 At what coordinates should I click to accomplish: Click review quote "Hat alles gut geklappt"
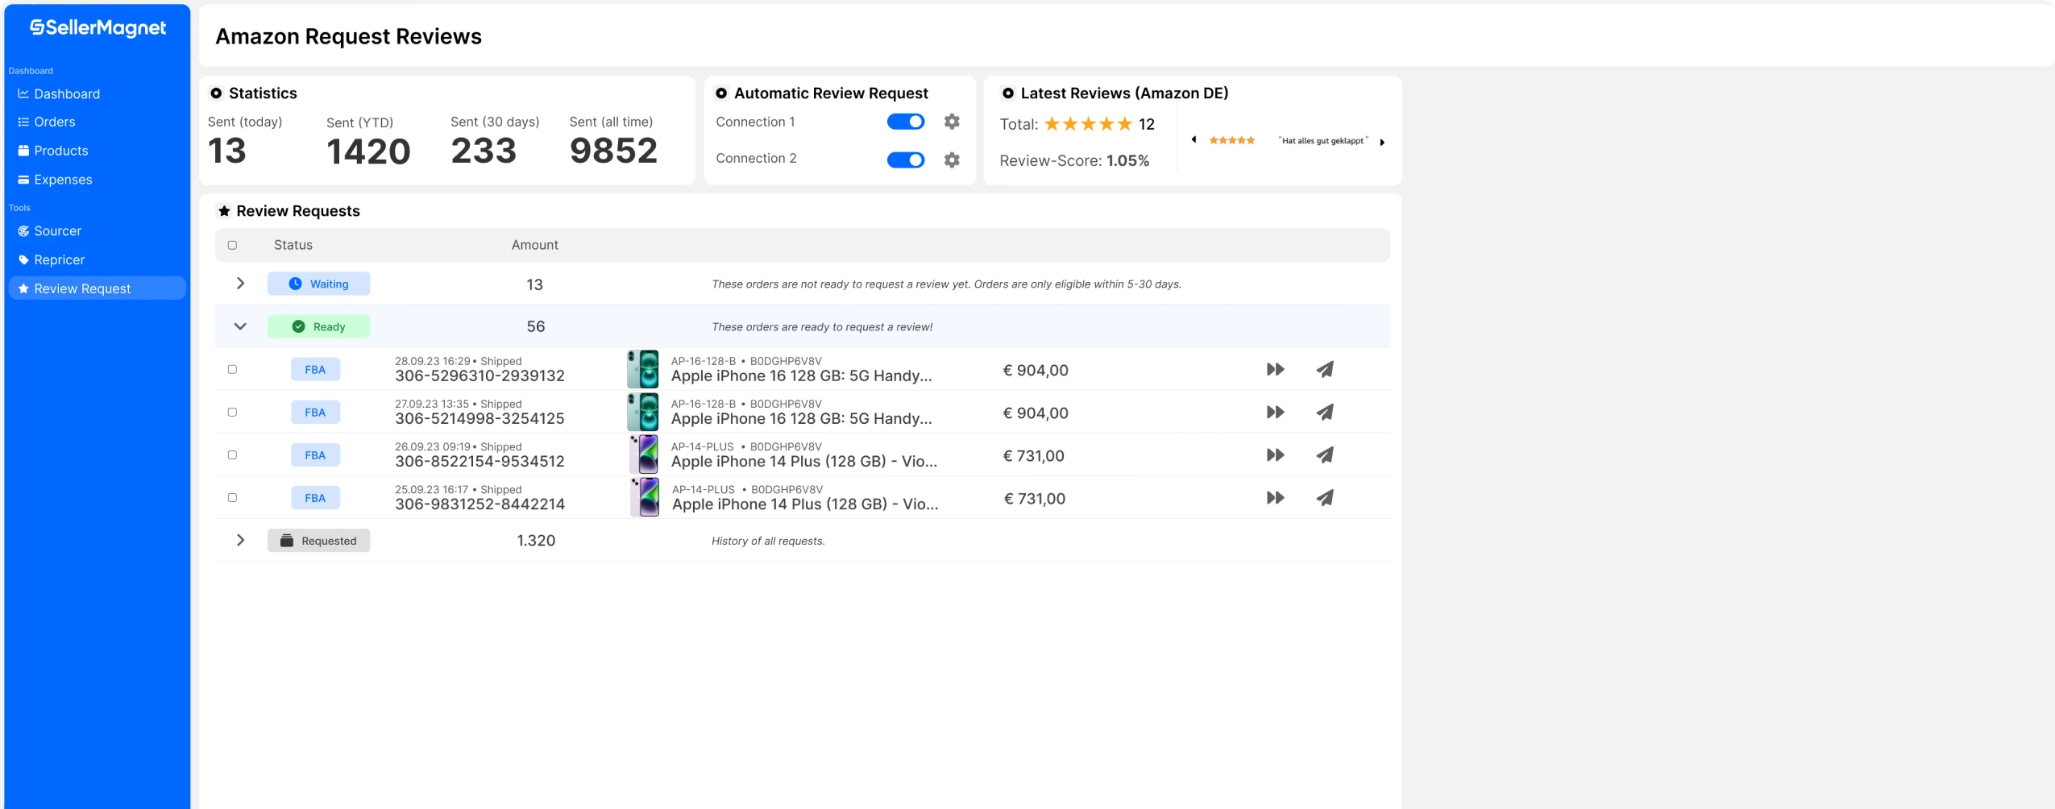(x=1323, y=140)
